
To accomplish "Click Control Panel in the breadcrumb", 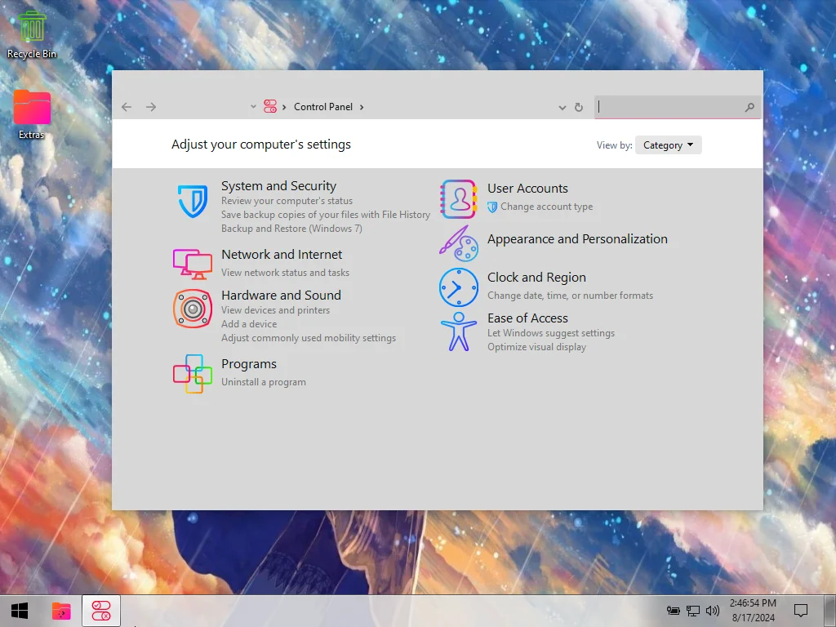I will [x=323, y=107].
